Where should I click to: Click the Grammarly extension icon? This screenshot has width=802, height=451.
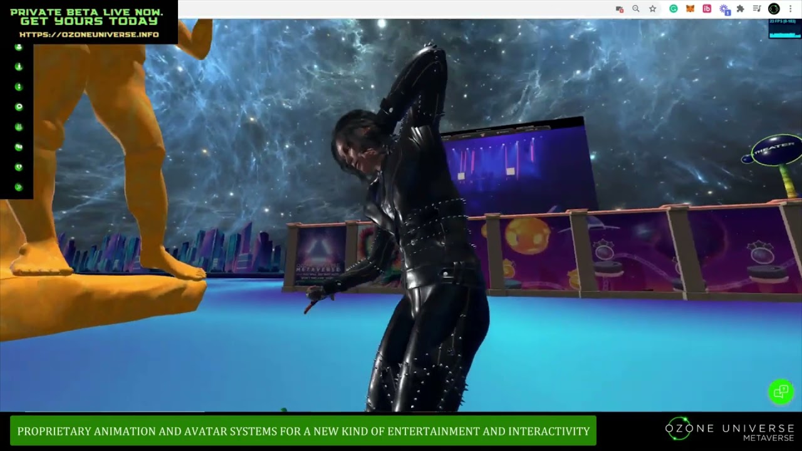(x=674, y=9)
